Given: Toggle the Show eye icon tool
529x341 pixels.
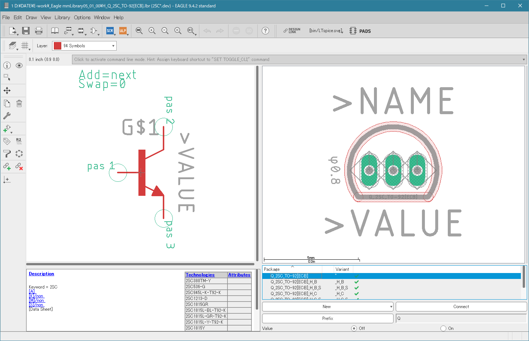Looking at the screenshot, I should [19, 65].
